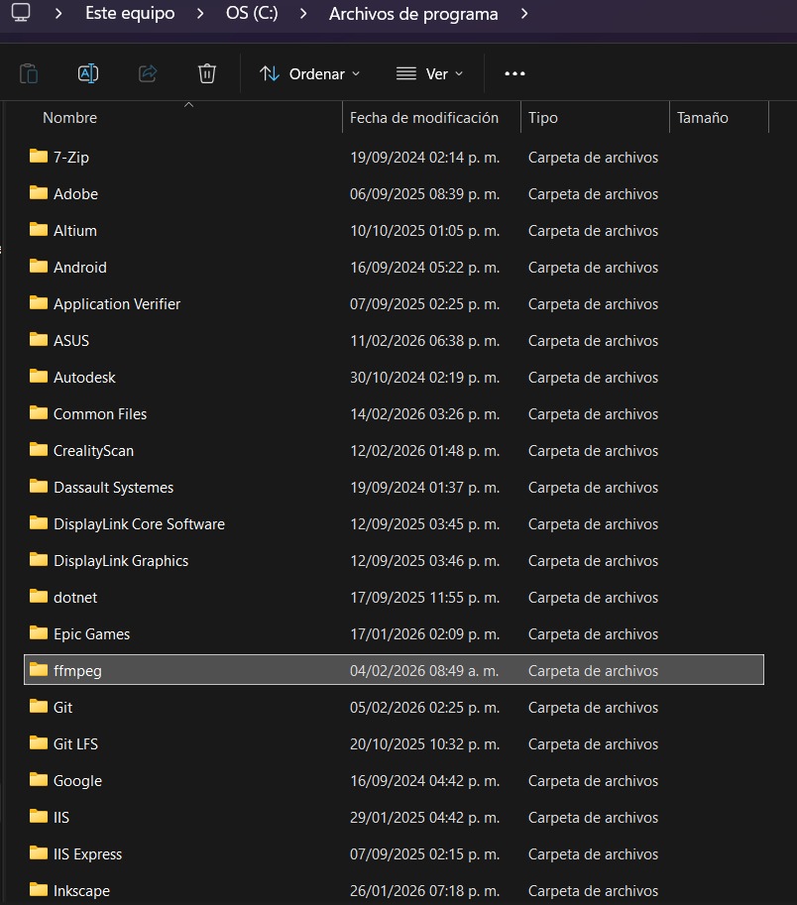Open OS (C:) from the breadcrumb bar

[x=251, y=13]
